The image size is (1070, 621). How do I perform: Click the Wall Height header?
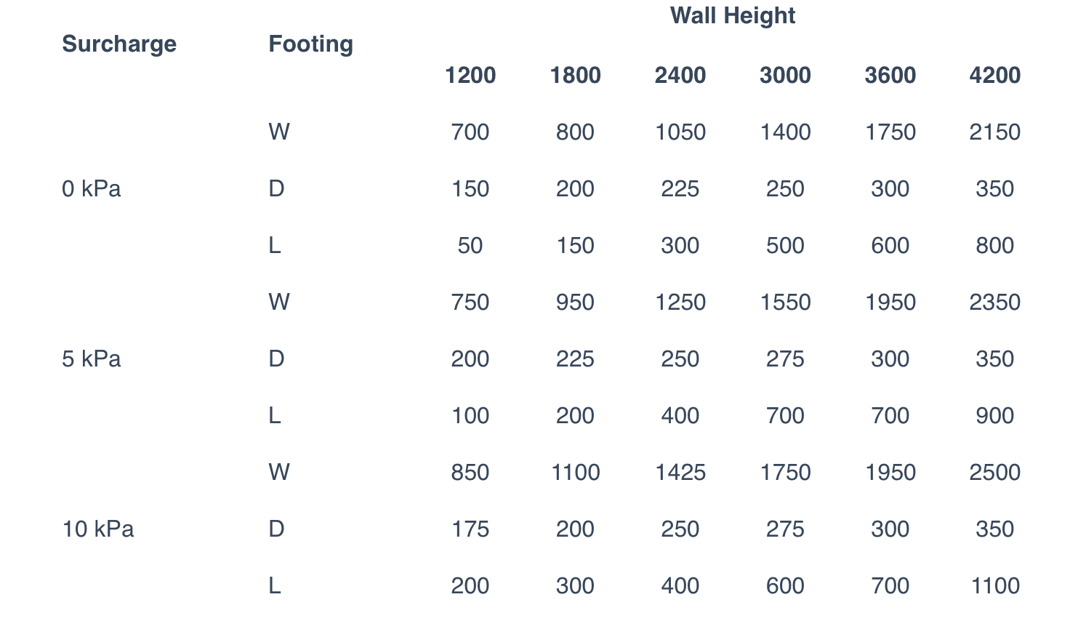[x=732, y=16]
